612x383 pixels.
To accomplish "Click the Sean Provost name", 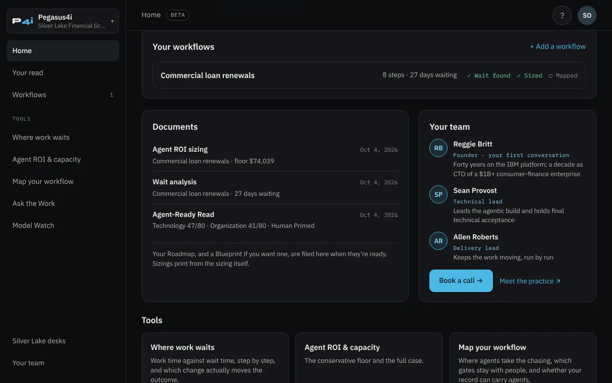I will (475, 191).
